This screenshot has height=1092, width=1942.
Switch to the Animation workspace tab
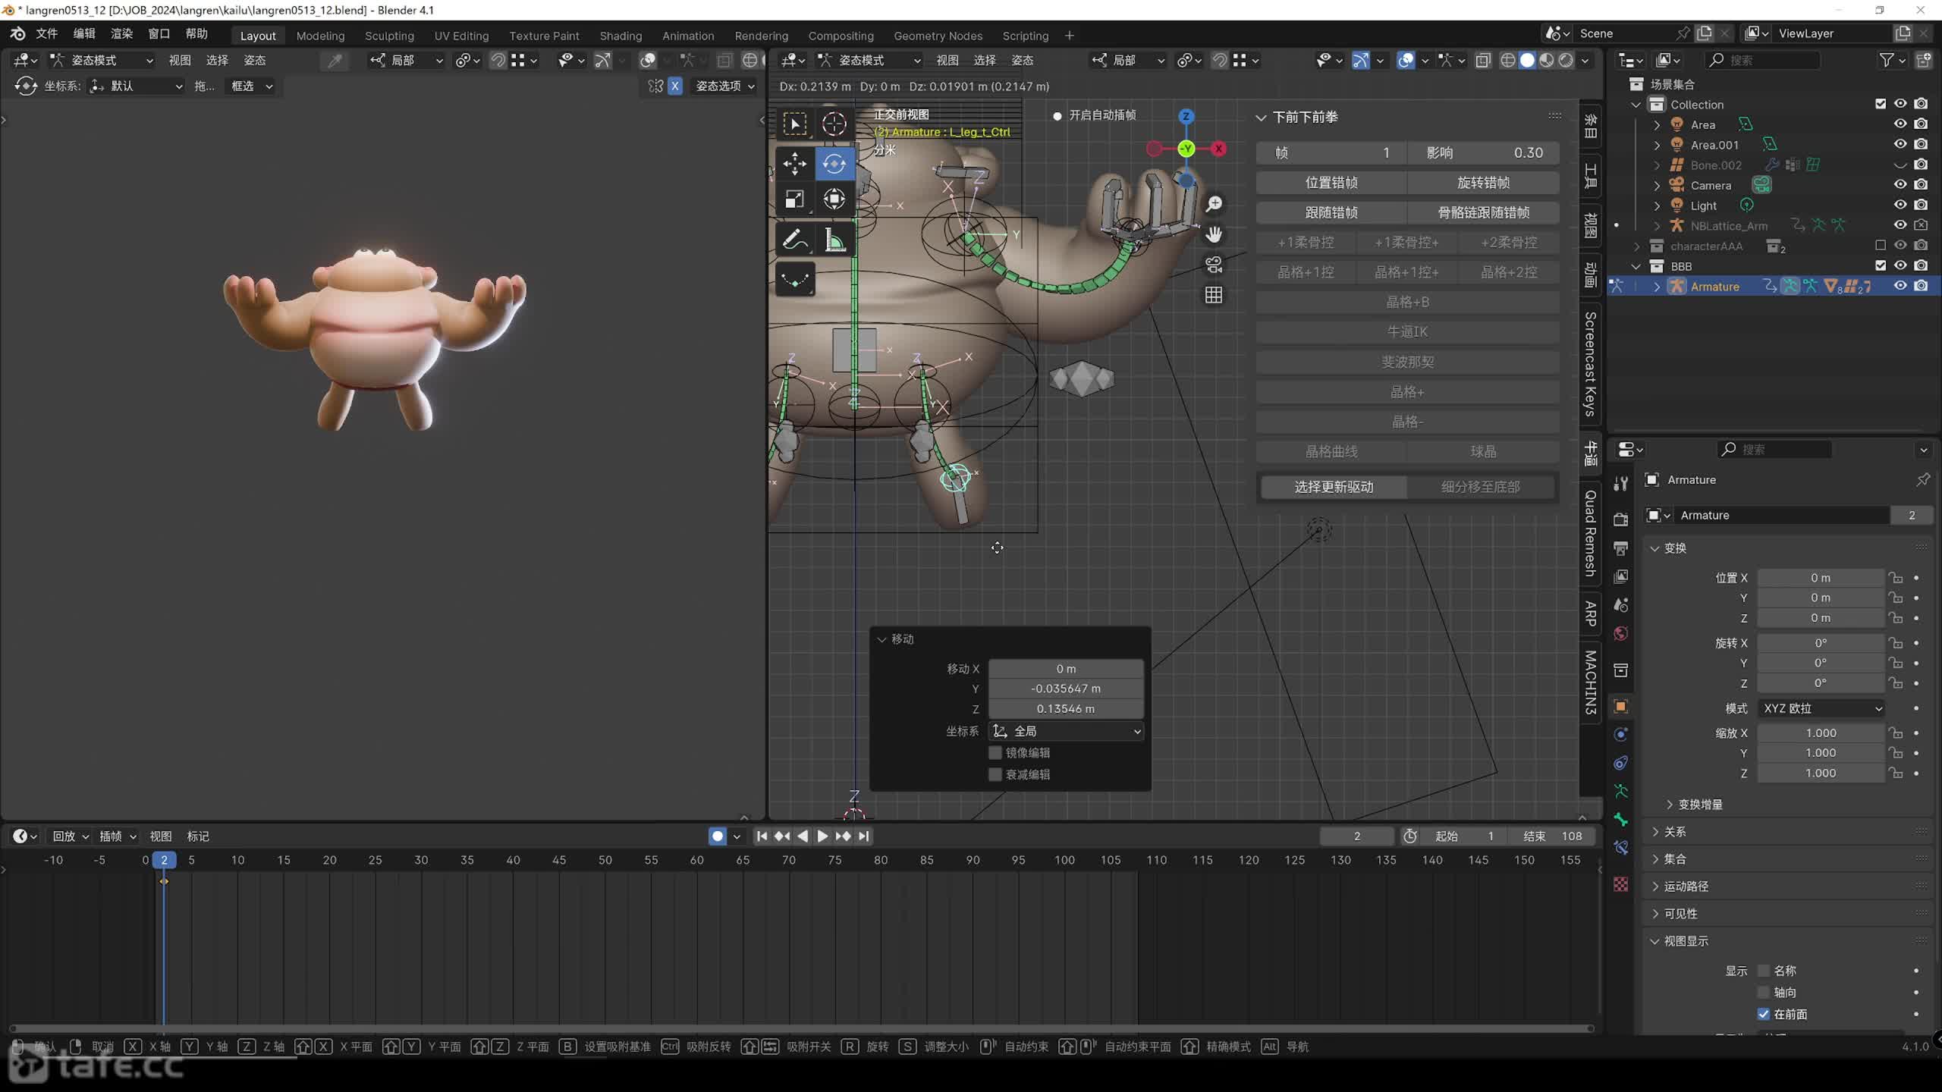pos(688,36)
